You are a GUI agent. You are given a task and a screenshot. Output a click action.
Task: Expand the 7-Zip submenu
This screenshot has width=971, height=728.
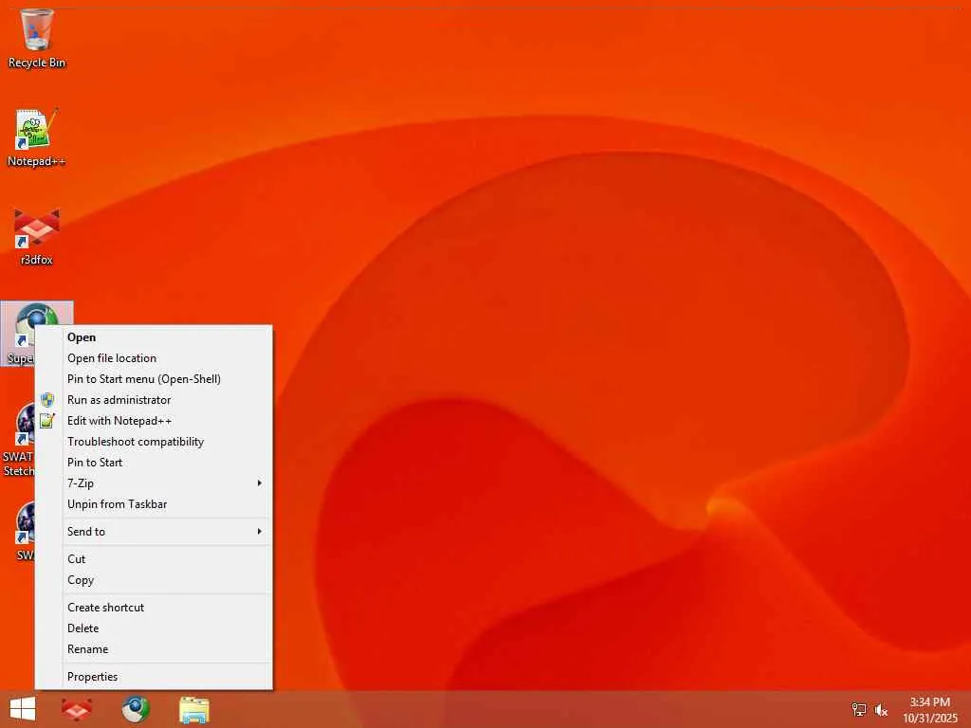(x=154, y=483)
